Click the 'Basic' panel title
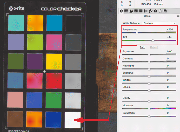180x132 pixels. (x=147, y=16)
